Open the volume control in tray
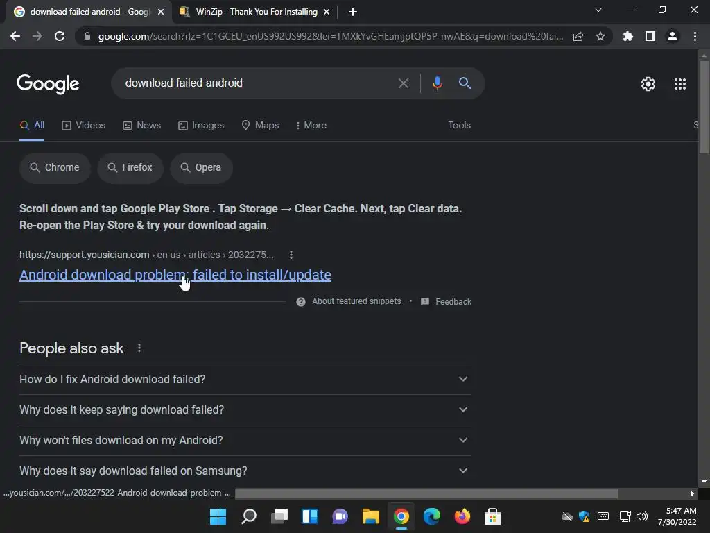The height and width of the screenshot is (533, 710). tap(641, 516)
